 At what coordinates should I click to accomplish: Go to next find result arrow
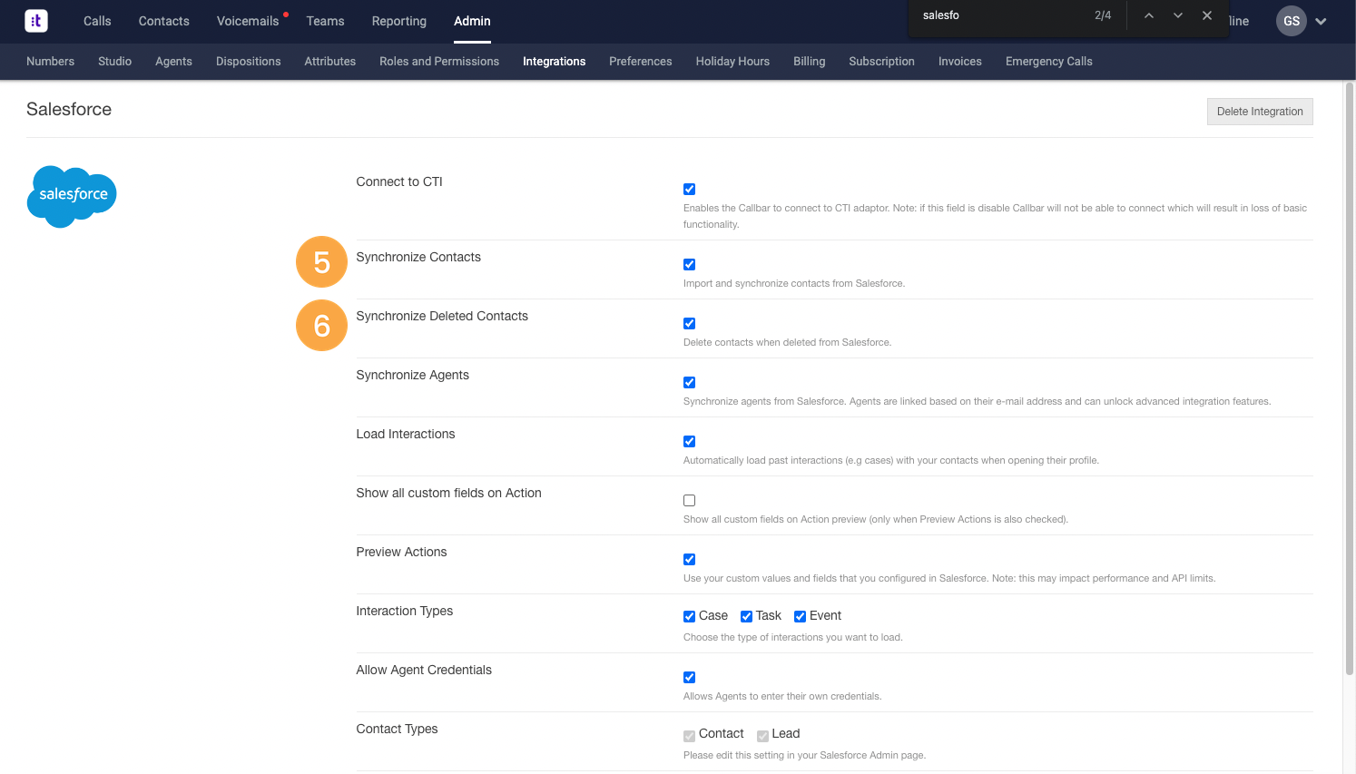point(1178,15)
